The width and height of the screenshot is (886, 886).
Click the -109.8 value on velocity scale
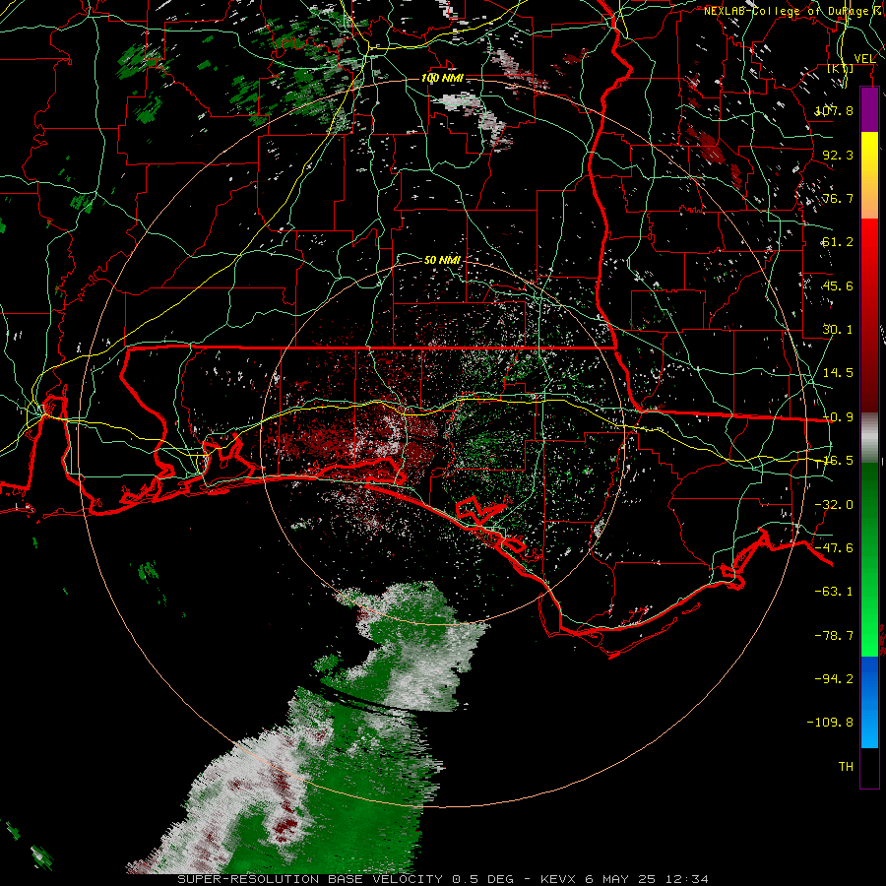[830, 723]
